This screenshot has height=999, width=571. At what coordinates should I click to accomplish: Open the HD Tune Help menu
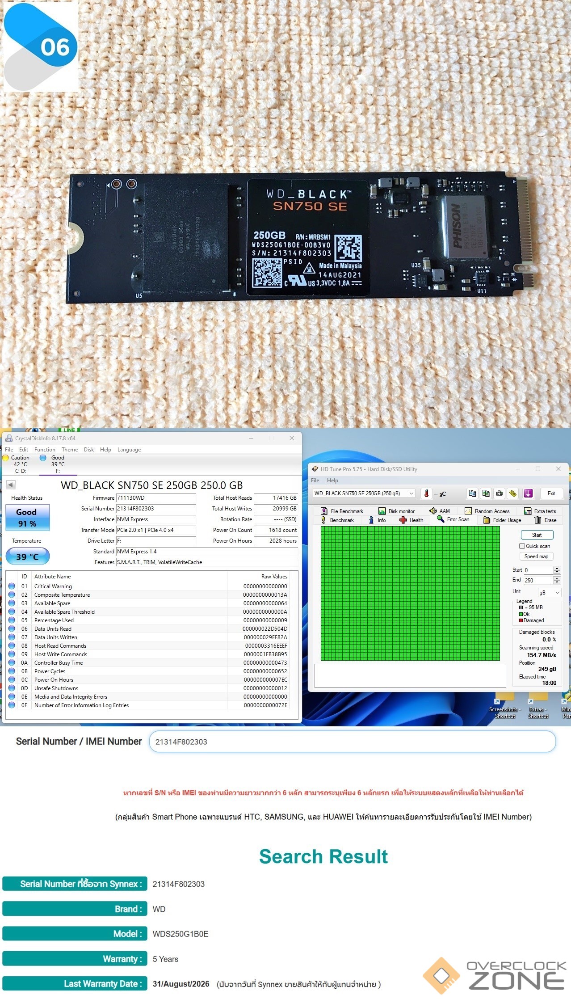332,480
